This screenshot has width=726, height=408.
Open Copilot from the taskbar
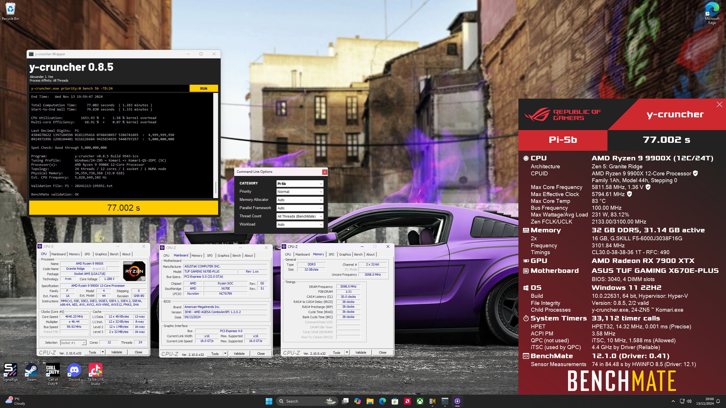357,401
